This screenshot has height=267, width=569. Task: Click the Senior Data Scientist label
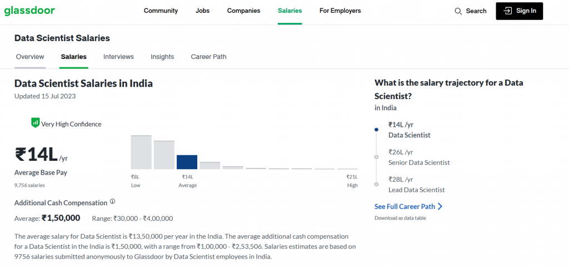(419, 162)
